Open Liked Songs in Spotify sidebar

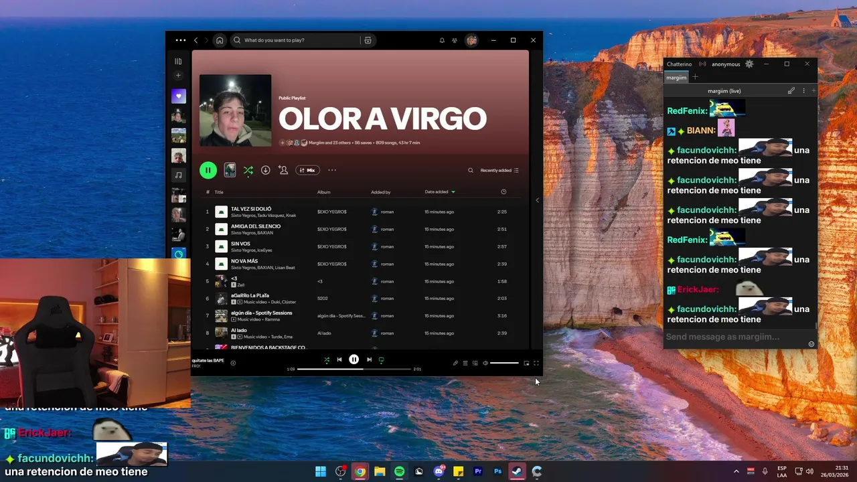[178, 96]
